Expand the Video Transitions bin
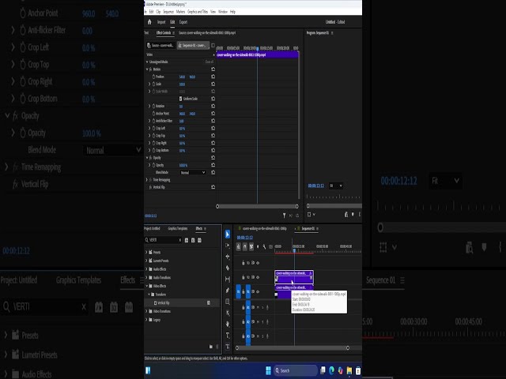506x379 pixels. [x=146, y=311]
